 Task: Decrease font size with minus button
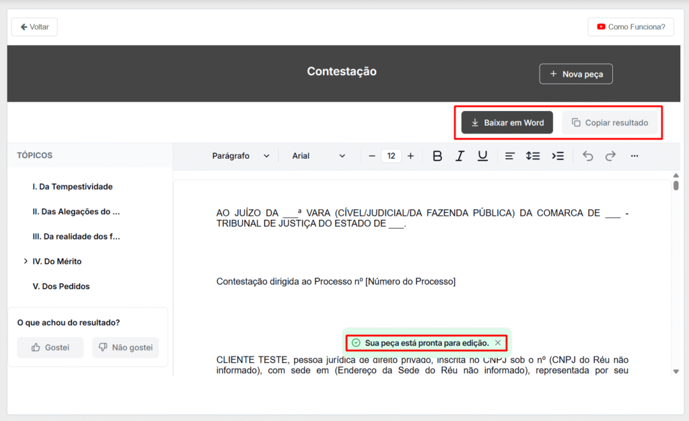click(372, 156)
